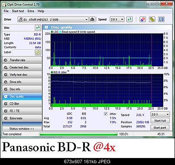Select the Drive info tab
The width and height of the screenshot is (175, 165).
coord(22,82)
